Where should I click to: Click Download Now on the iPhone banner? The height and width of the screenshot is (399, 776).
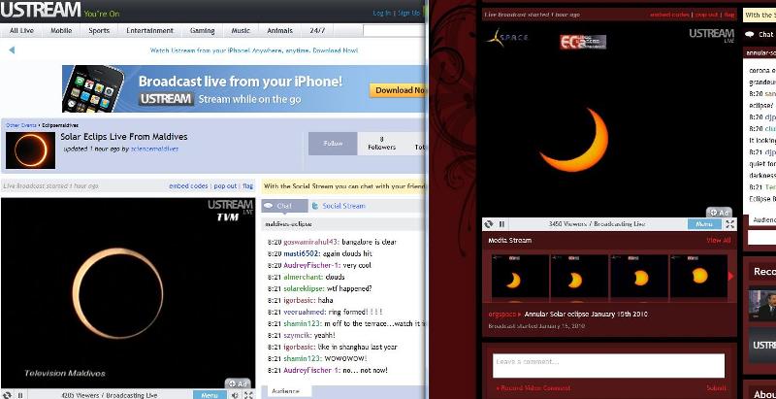(x=398, y=90)
